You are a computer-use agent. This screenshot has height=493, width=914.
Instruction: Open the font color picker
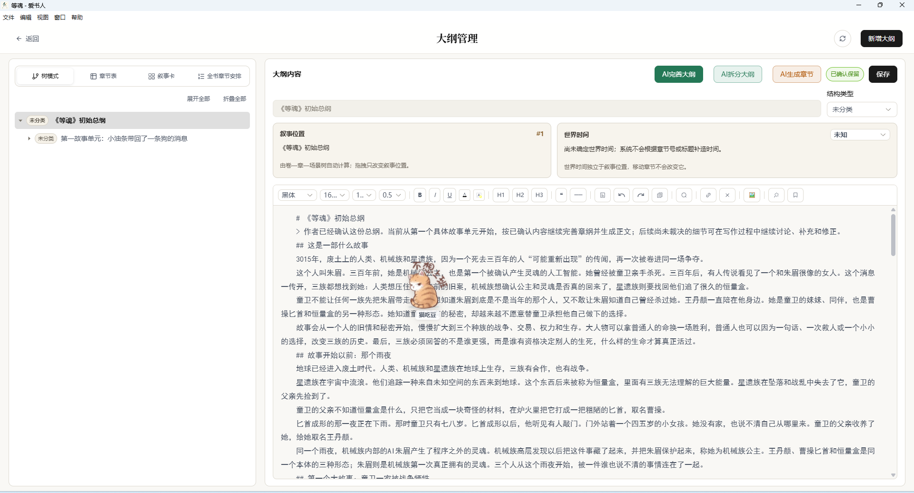tap(465, 195)
